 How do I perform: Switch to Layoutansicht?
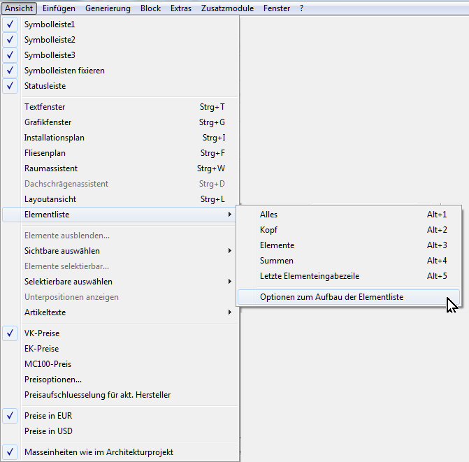point(51,199)
